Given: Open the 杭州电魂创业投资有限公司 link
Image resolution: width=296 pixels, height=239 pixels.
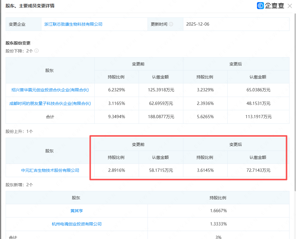Looking at the screenshot, I should pos(77,224).
